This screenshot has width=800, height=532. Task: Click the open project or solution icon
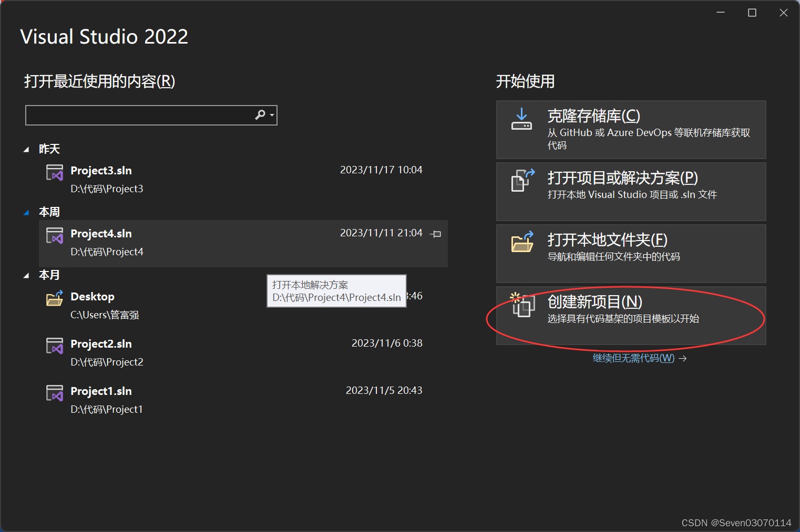pos(523,180)
